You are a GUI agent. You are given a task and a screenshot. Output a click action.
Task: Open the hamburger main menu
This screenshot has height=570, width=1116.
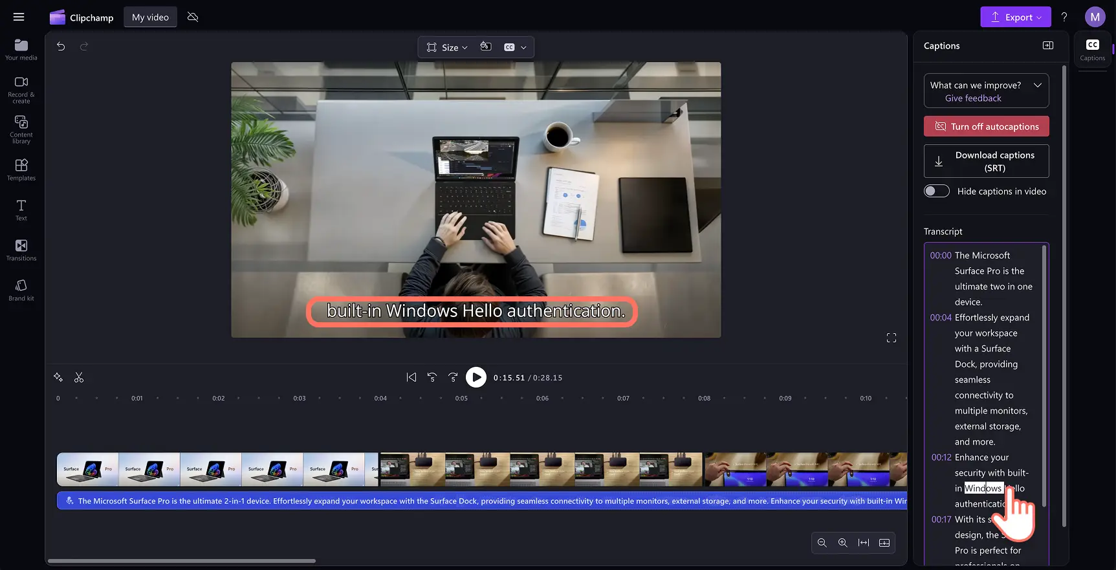point(19,17)
